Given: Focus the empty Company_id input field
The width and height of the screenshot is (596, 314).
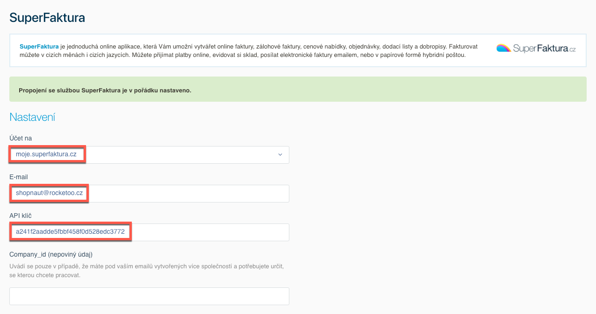Looking at the screenshot, I should (x=149, y=296).
